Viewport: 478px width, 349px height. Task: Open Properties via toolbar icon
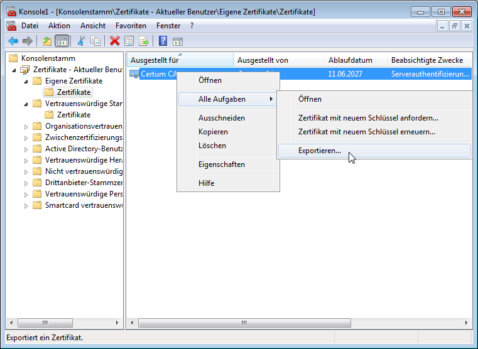129,41
